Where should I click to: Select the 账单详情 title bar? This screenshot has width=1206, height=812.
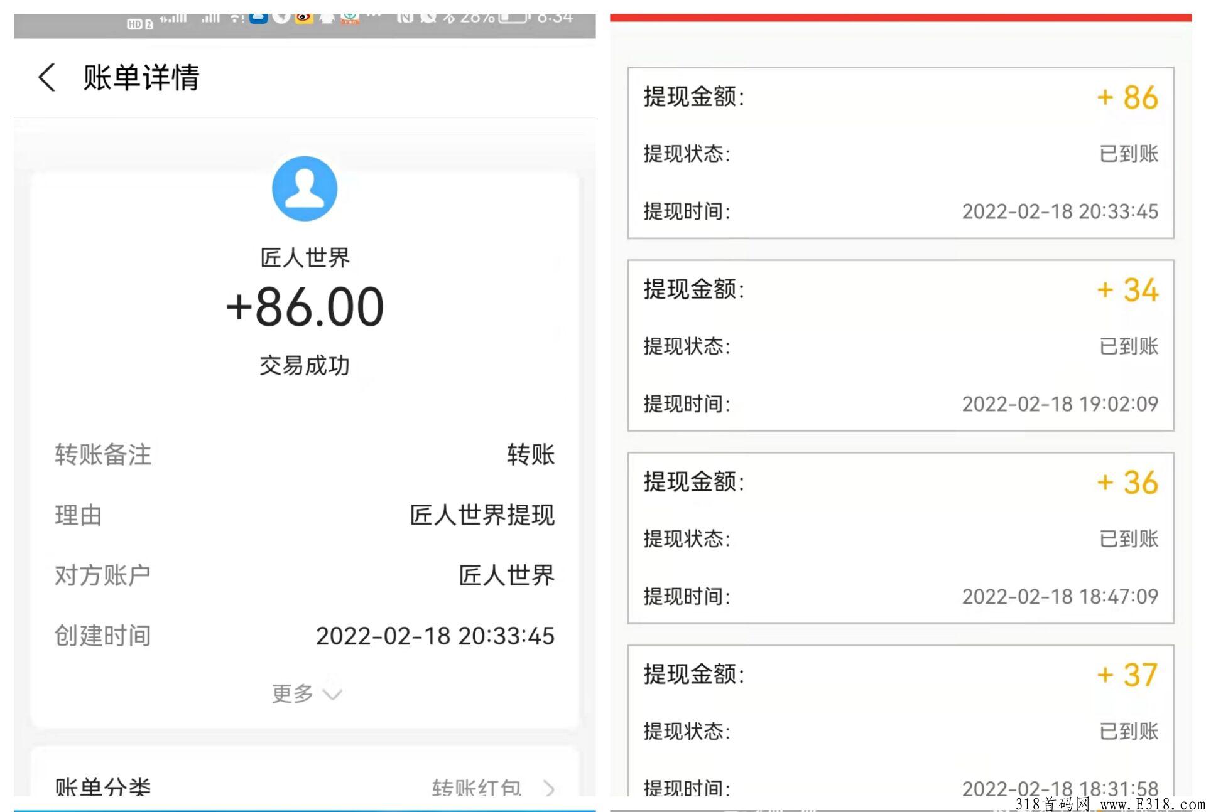coord(139,78)
